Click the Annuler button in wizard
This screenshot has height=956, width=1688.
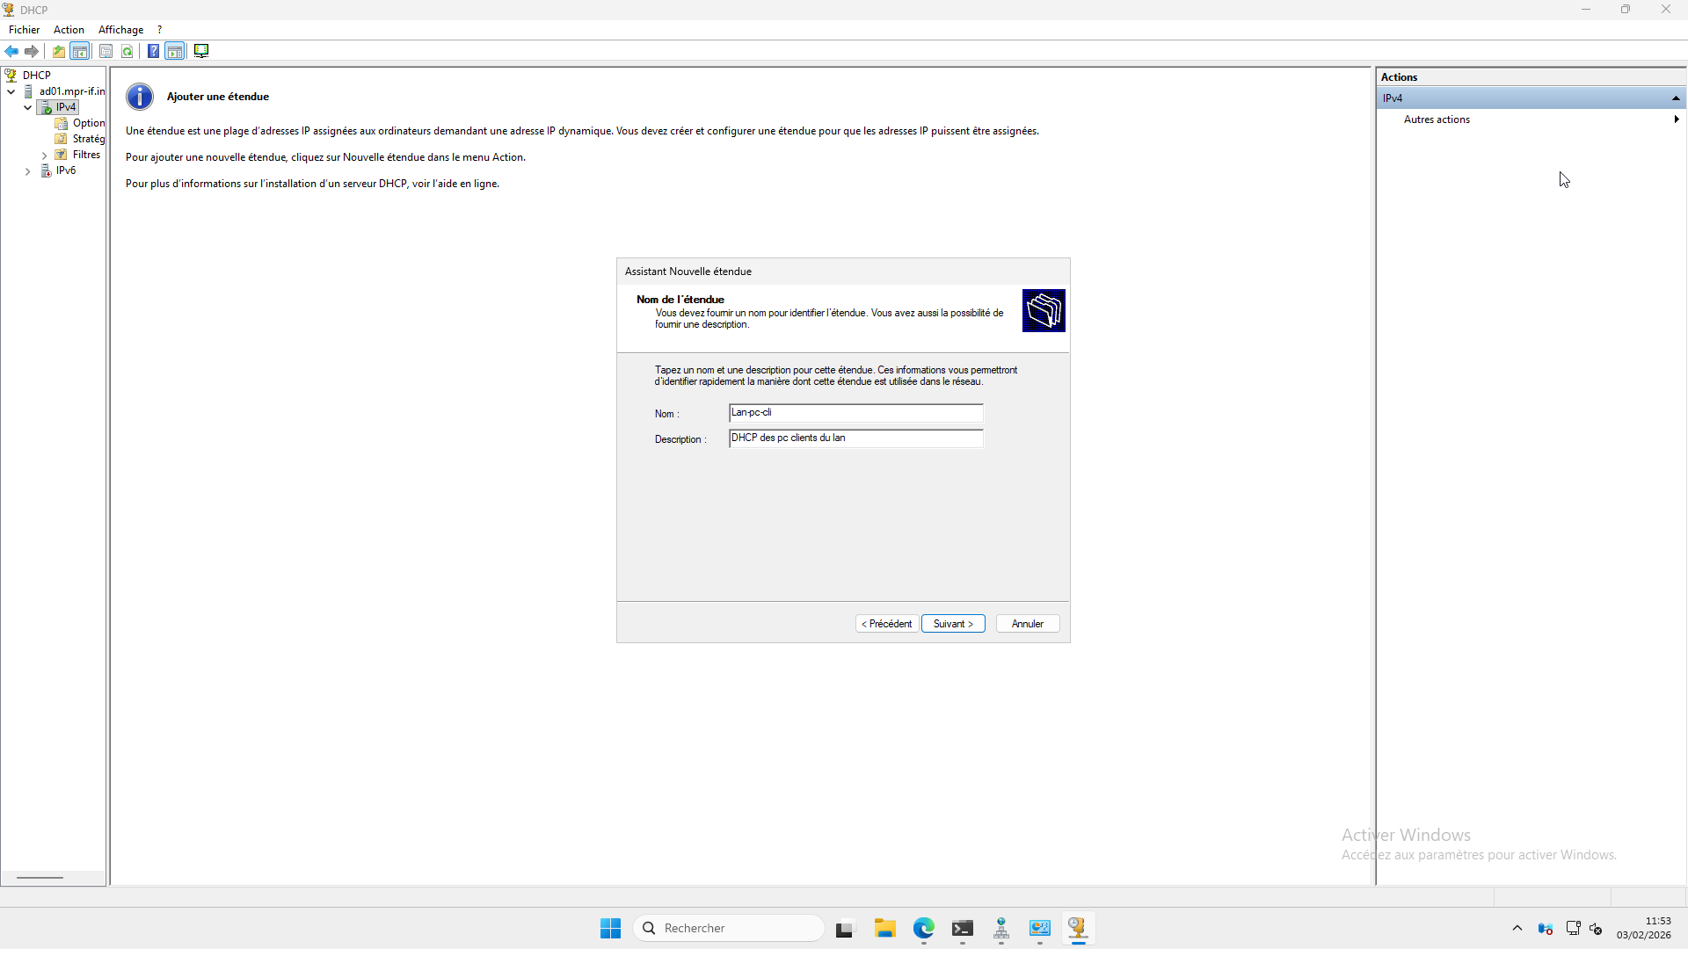pyautogui.click(x=1027, y=624)
